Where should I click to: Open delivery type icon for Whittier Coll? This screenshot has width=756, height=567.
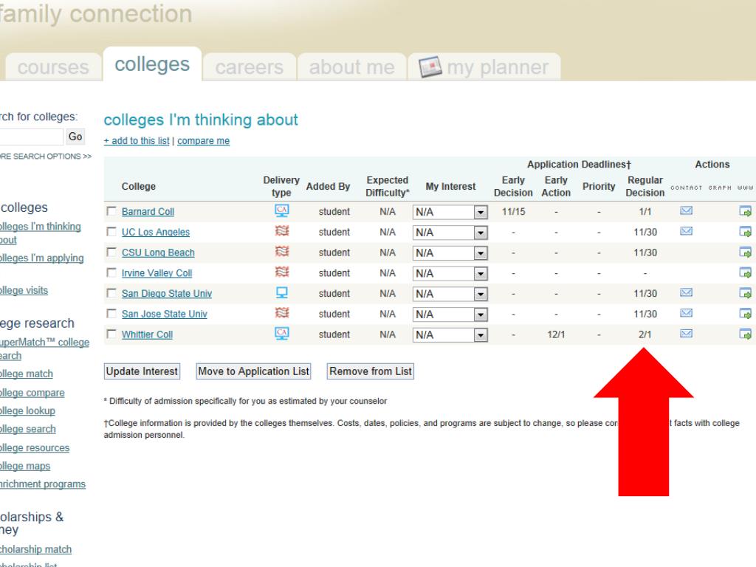click(281, 334)
